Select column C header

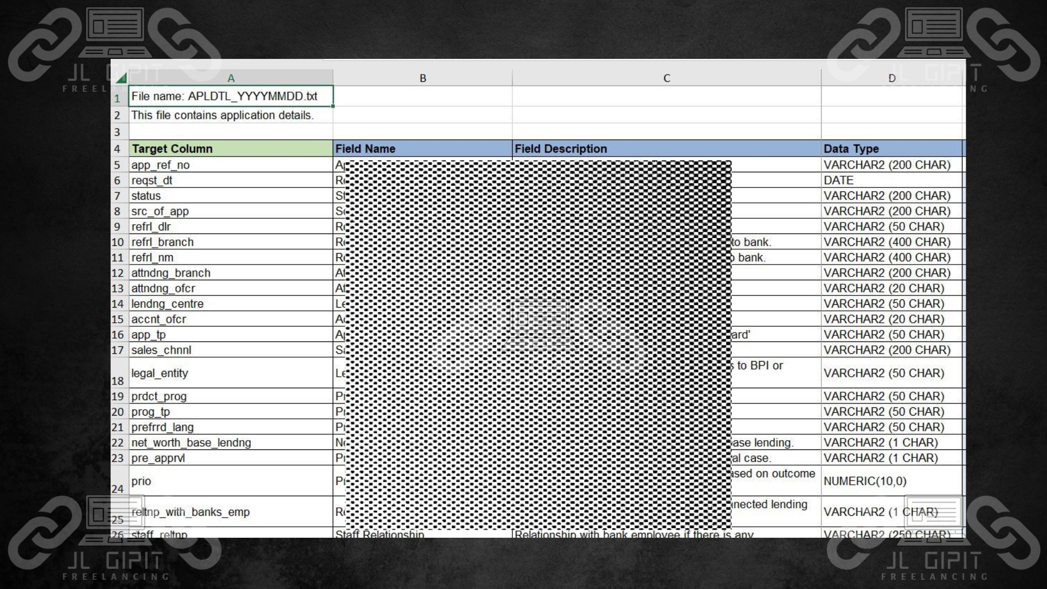click(x=666, y=78)
